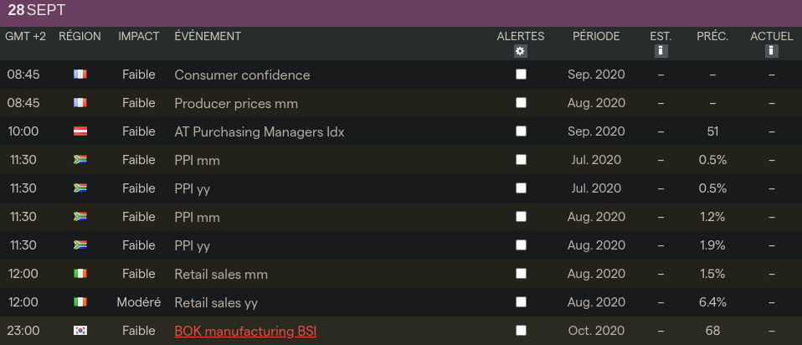
Task: Click the Irish flag beside Retail sales yy
Action: tap(80, 302)
